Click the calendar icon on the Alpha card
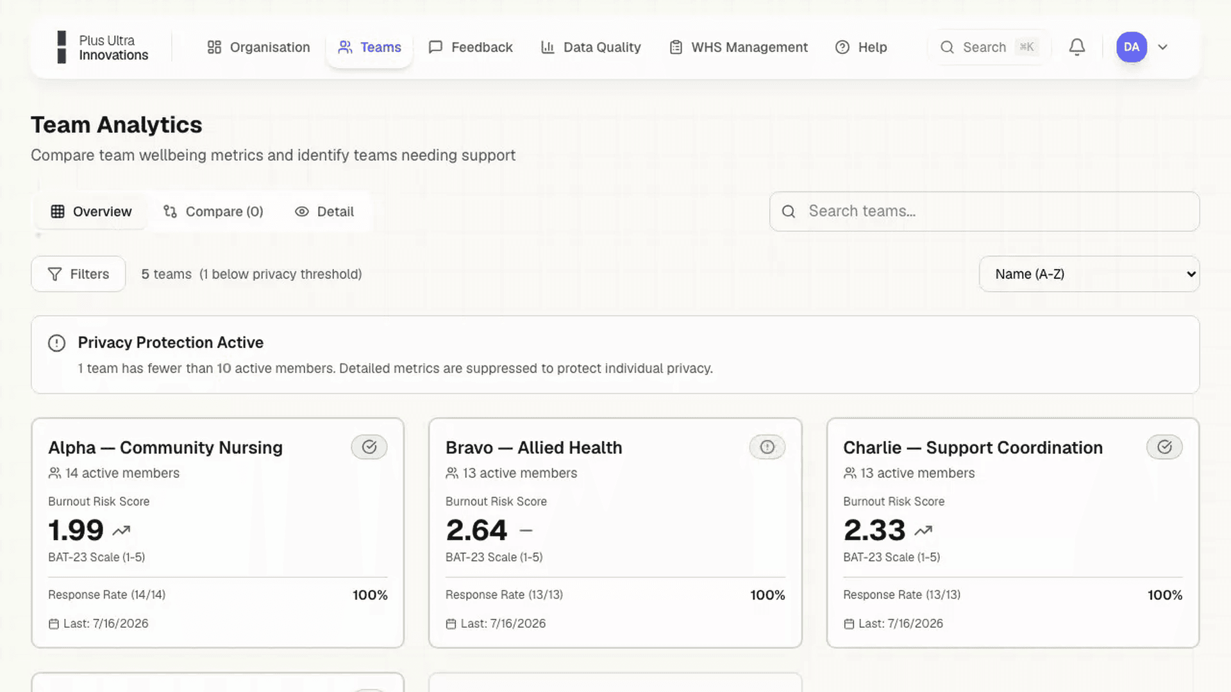The width and height of the screenshot is (1231, 692). point(54,624)
